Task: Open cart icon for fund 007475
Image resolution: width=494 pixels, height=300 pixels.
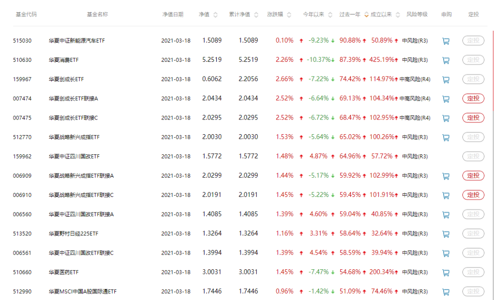Action: [446, 118]
